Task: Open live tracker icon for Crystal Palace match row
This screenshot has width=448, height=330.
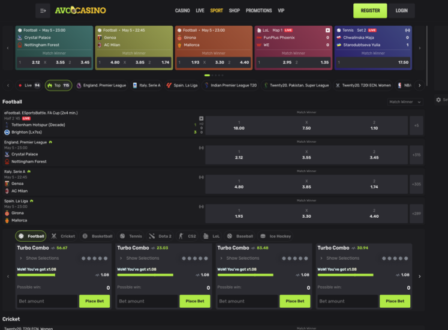Action: [201, 148]
